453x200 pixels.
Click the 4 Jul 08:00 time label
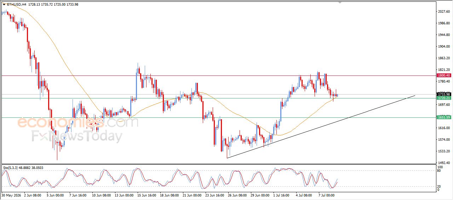(304, 195)
